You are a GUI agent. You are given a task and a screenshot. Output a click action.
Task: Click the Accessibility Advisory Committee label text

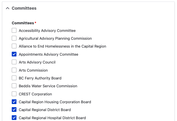47,31
